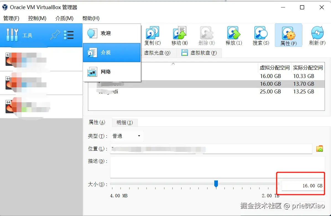Viewport: 331px width, 216px height.
Task: Select the Network (网络) entry in tools popup
Action: pos(112,72)
